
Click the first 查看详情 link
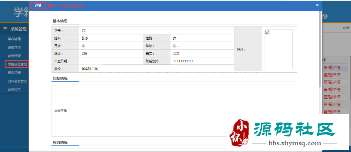tap(332, 68)
